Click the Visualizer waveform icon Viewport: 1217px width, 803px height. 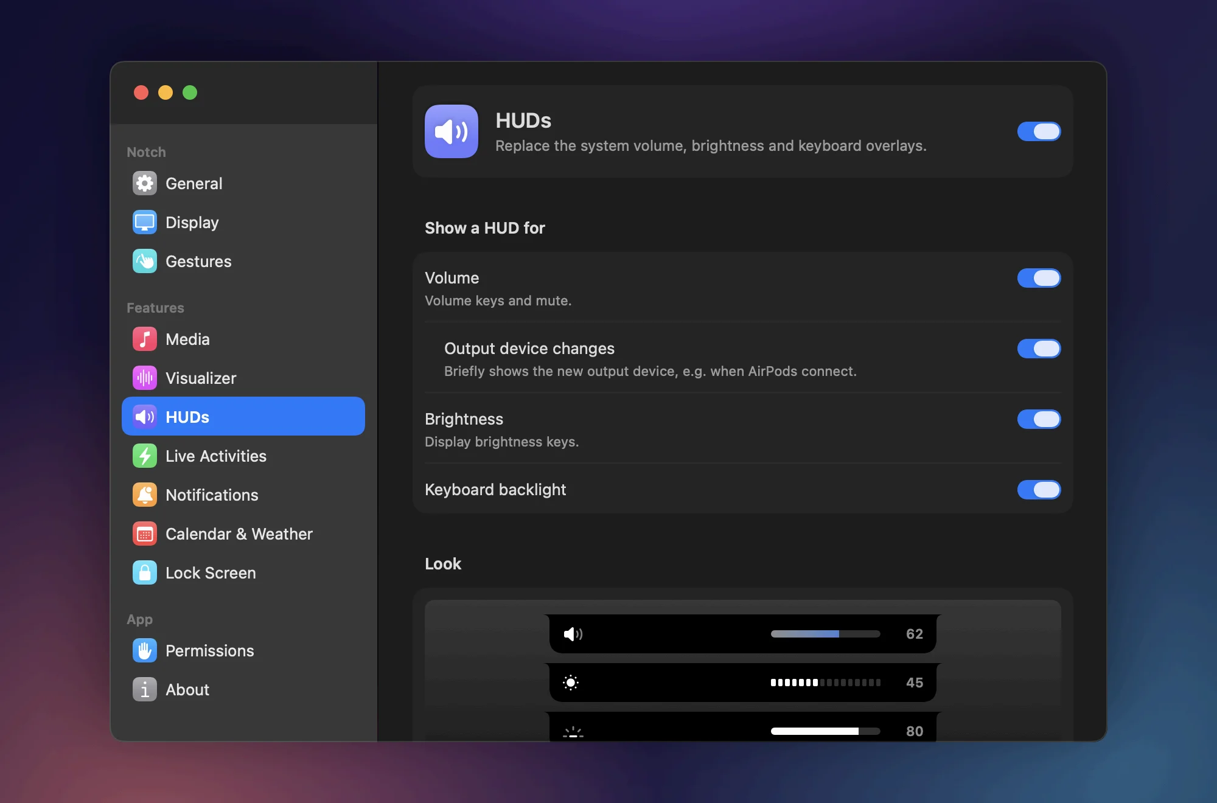145,378
